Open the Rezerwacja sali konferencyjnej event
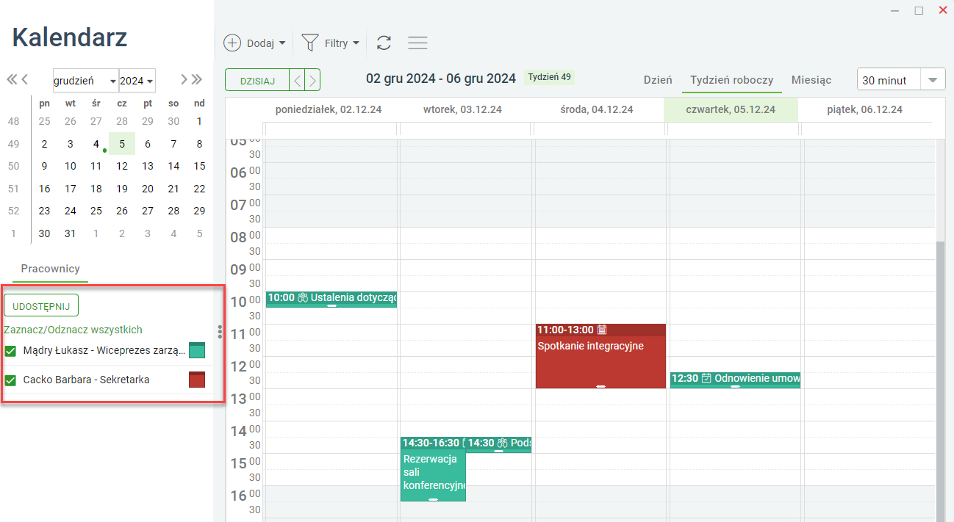 pyautogui.click(x=433, y=469)
